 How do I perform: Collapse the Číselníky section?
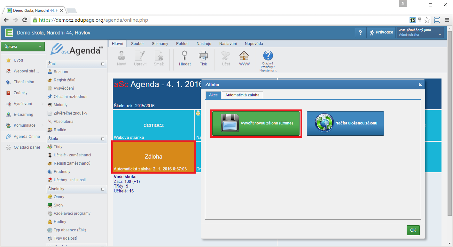pyautogui.click(x=103, y=189)
